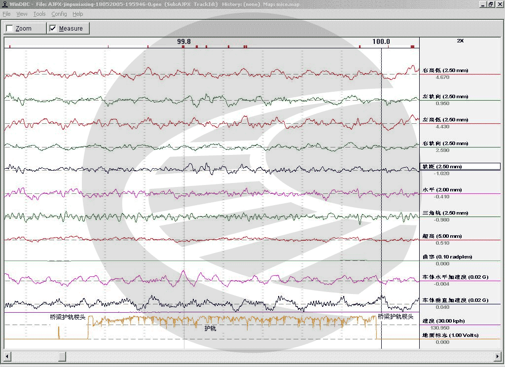The image size is (505, 367).
Task: Click the WinDBC application icon in title bar
Action: tap(5, 4)
